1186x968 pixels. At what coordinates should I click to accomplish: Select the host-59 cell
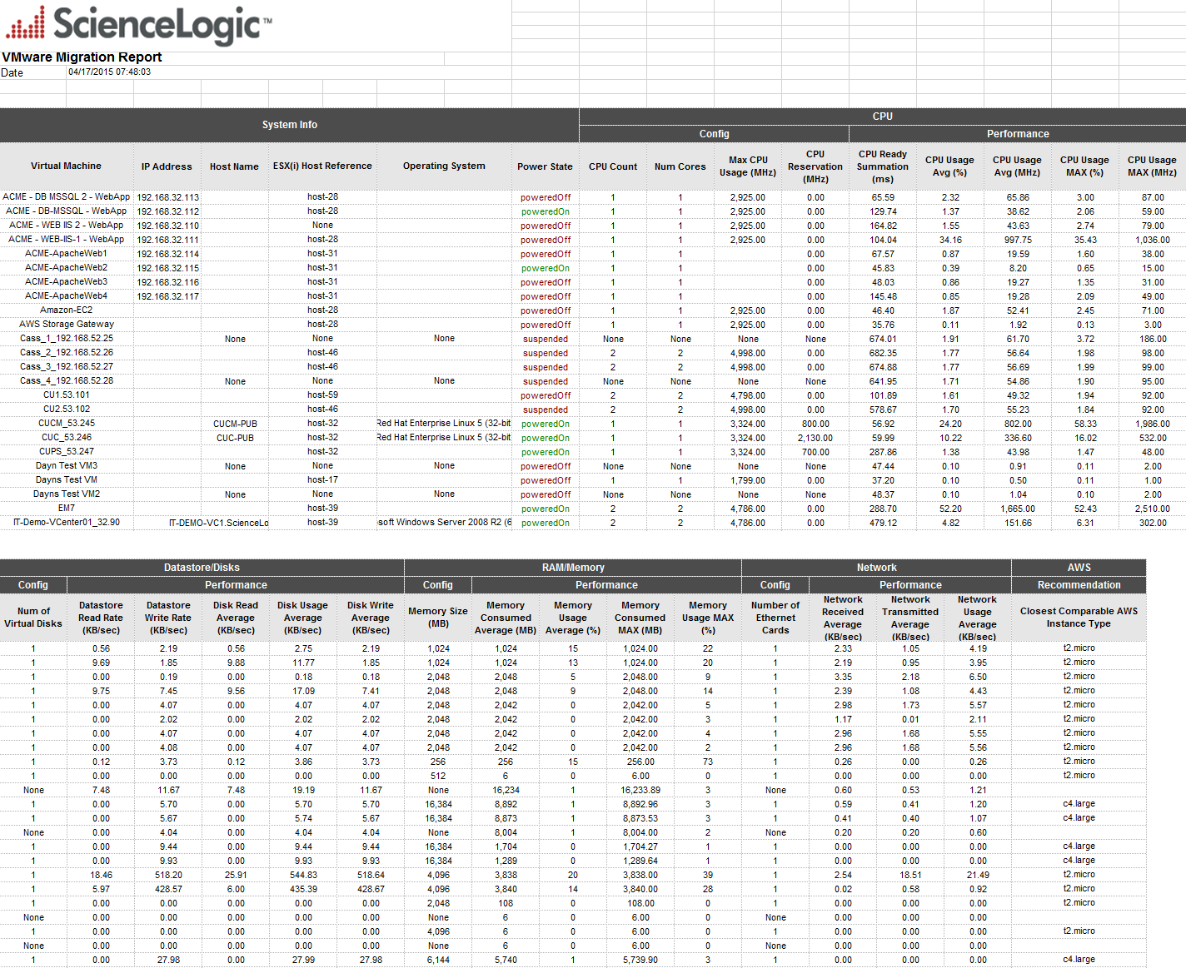click(322, 395)
